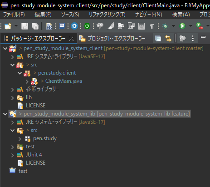This screenshot has height=187, width=210.
Task: Collapse the pen.study.client package
Action: click(x=20, y=73)
